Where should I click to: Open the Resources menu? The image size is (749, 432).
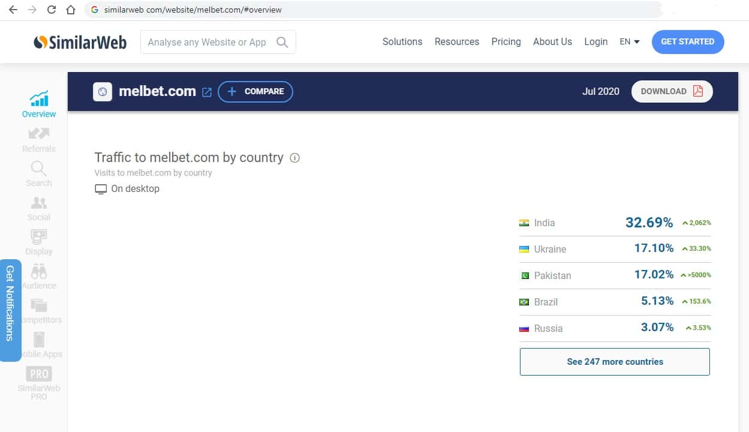click(x=457, y=42)
